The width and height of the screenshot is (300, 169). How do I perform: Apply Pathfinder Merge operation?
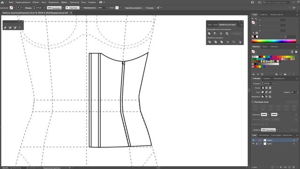point(222,42)
